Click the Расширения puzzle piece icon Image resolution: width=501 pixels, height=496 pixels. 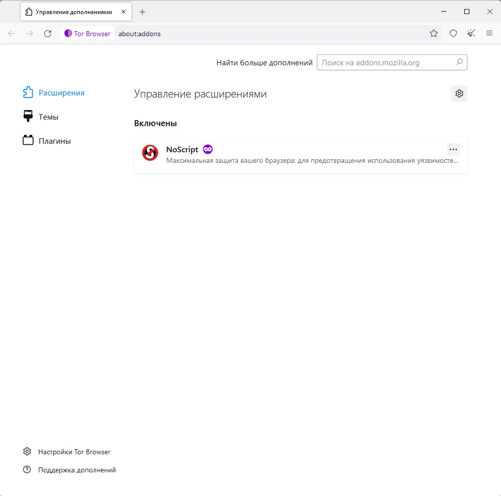tap(28, 92)
